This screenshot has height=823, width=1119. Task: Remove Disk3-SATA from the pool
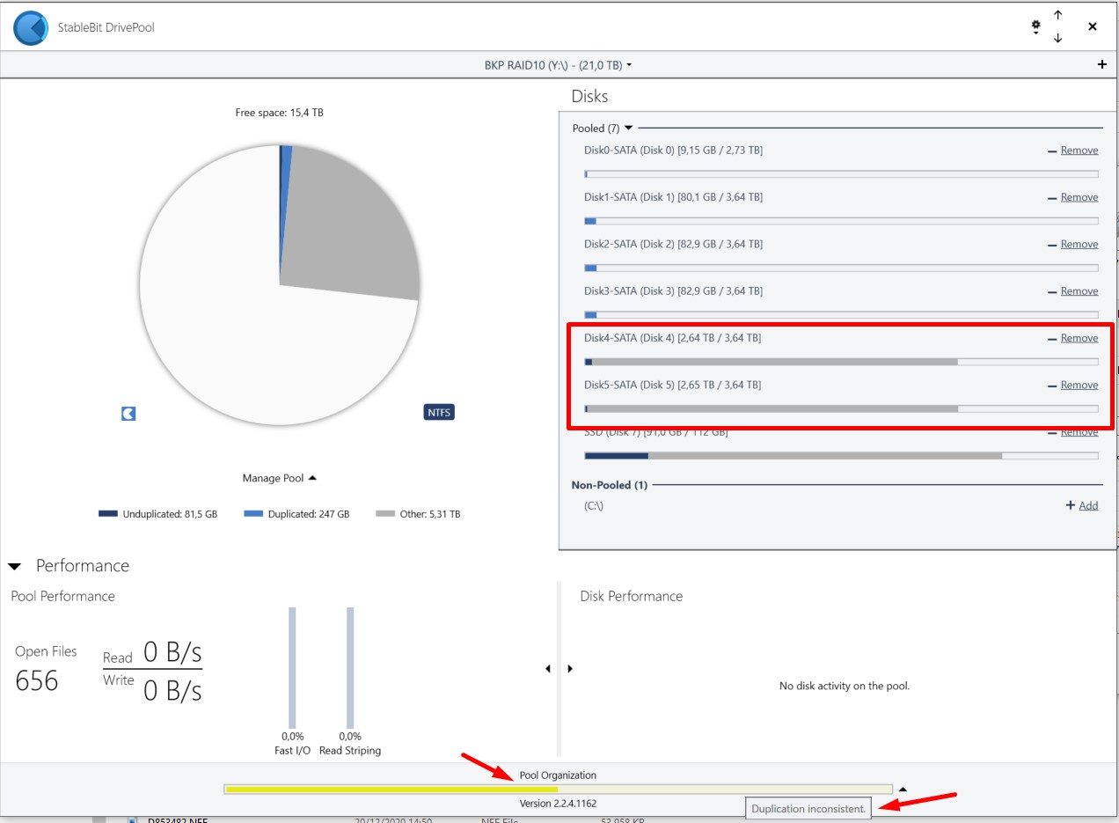(x=1079, y=290)
